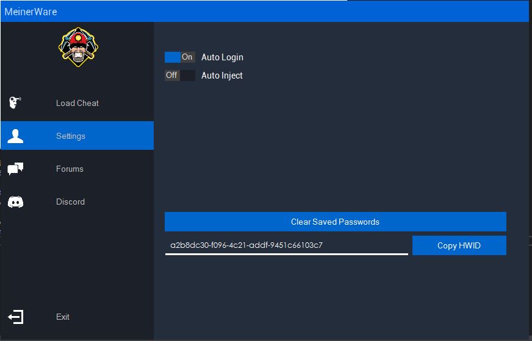Enable the Auto Inject toggle

point(180,75)
